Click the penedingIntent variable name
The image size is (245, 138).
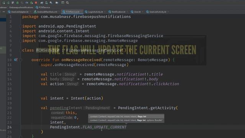66,108
